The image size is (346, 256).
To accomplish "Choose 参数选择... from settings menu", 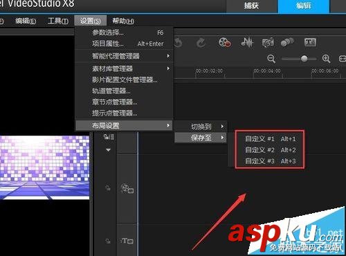I will click(x=124, y=33).
